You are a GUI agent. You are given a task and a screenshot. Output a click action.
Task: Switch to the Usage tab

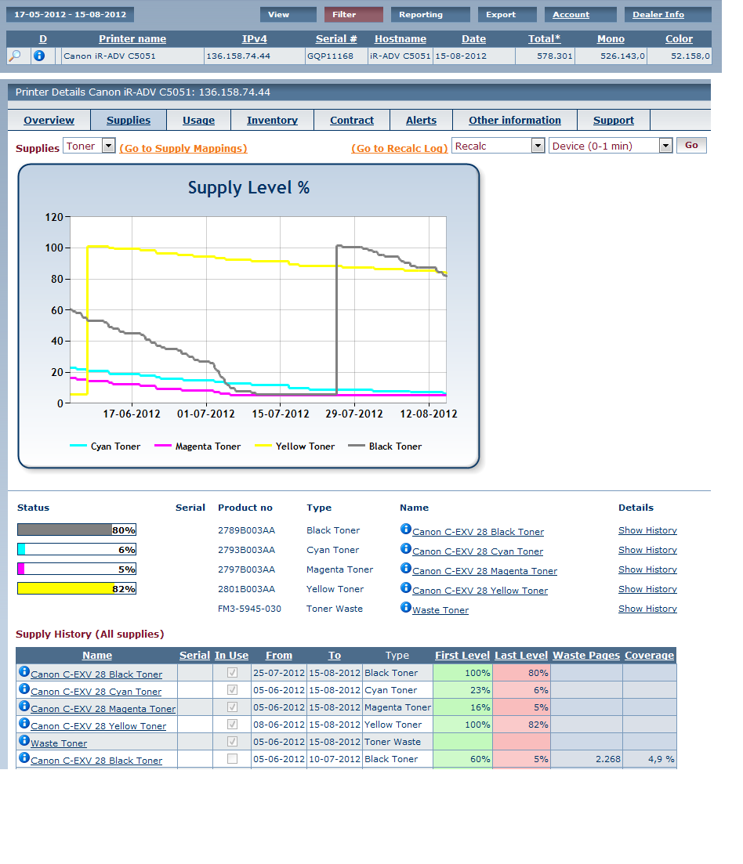[198, 120]
